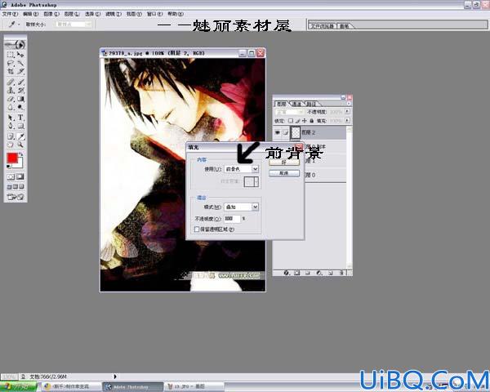The image size is (490, 392).
Task: Open the blending Mode dropdown in Fill dialog
Action: pyautogui.click(x=242, y=207)
